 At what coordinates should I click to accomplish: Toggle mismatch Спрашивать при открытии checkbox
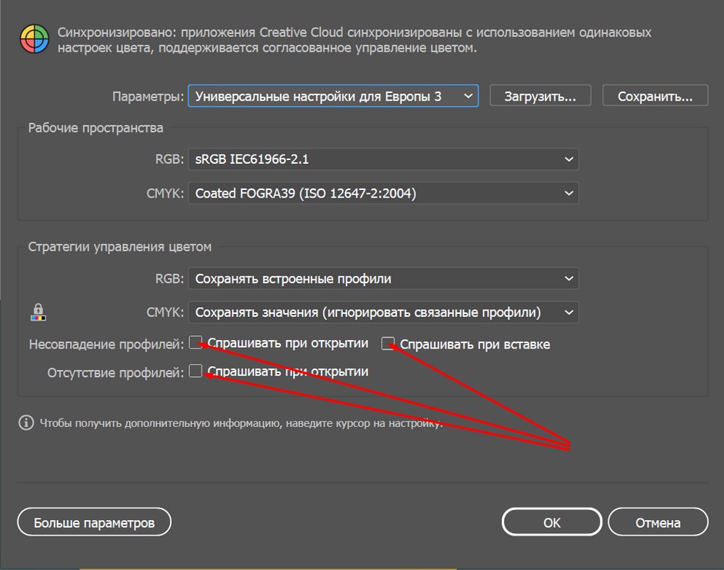tap(195, 343)
